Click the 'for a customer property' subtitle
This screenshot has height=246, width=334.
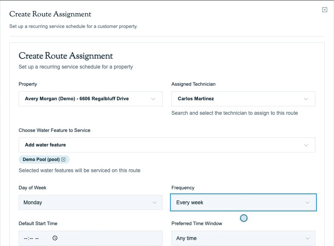pos(73,26)
